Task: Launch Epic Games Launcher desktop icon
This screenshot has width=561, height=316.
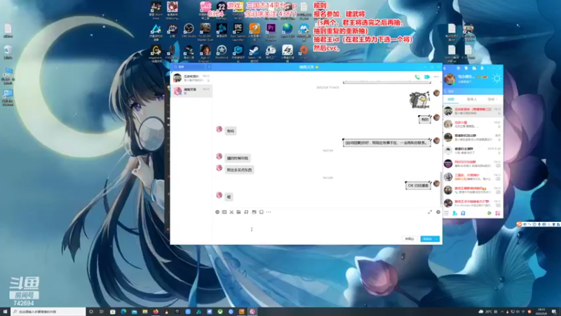Action: click(x=238, y=30)
